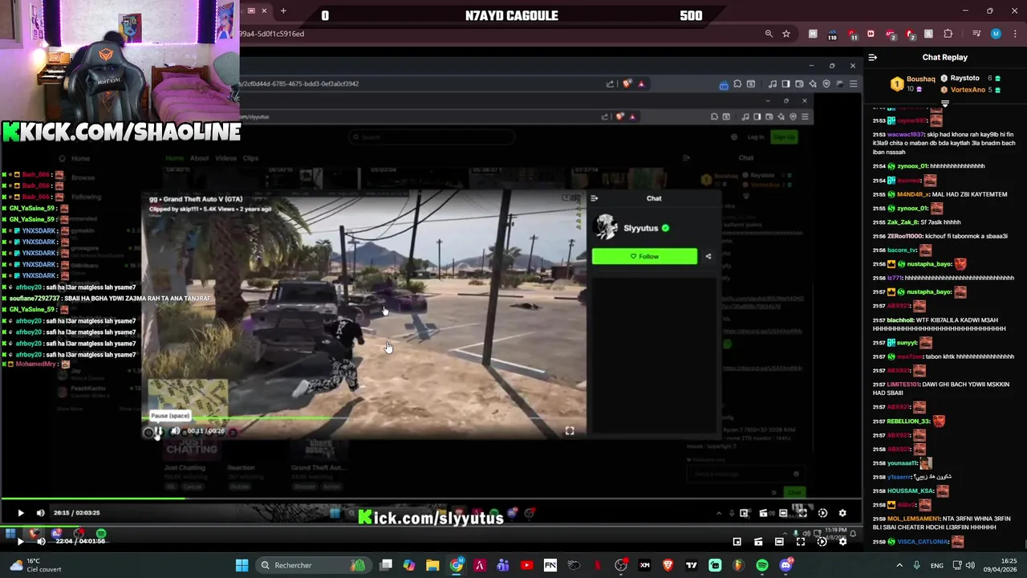The height and width of the screenshot is (578, 1027).
Task: Pause the GTA clip in inner window
Action: [158, 431]
